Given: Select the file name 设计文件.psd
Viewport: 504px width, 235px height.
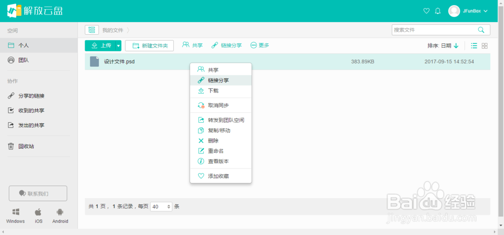Looking at the screenshot, I should pos(119,61).
